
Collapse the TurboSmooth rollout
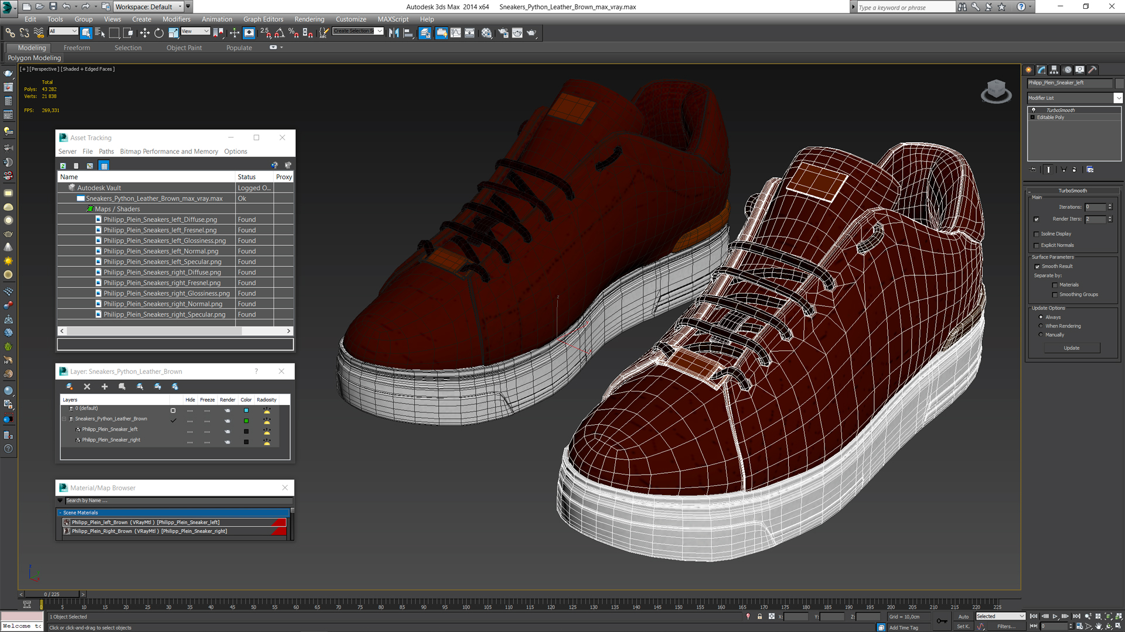[x=1073, y=191]
